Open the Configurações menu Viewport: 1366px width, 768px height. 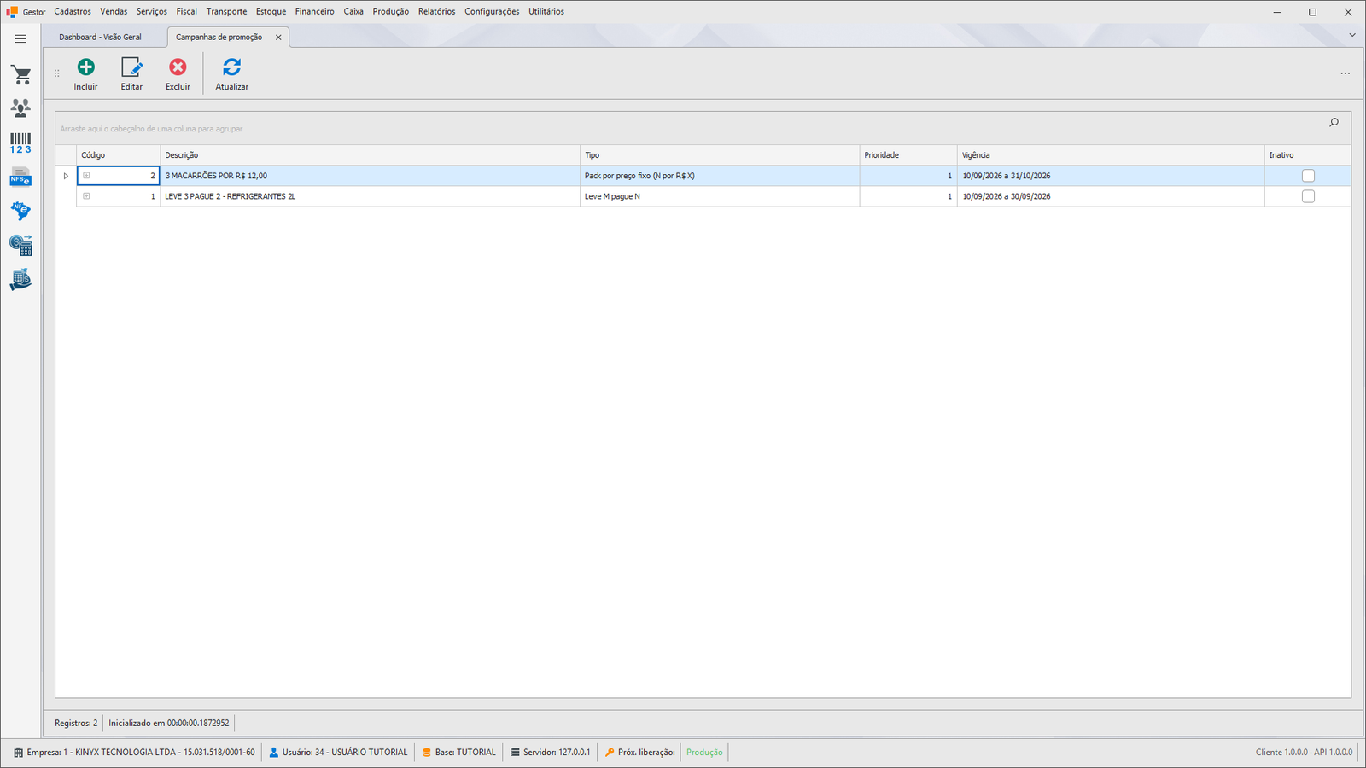(492, 11)
